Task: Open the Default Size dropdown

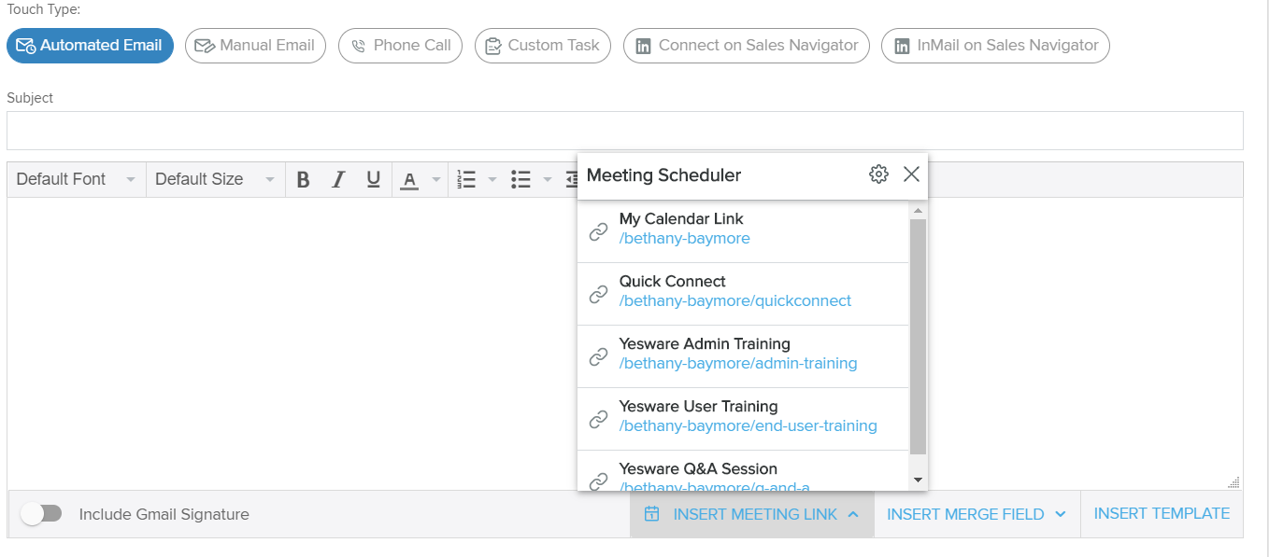Action: 215,179
